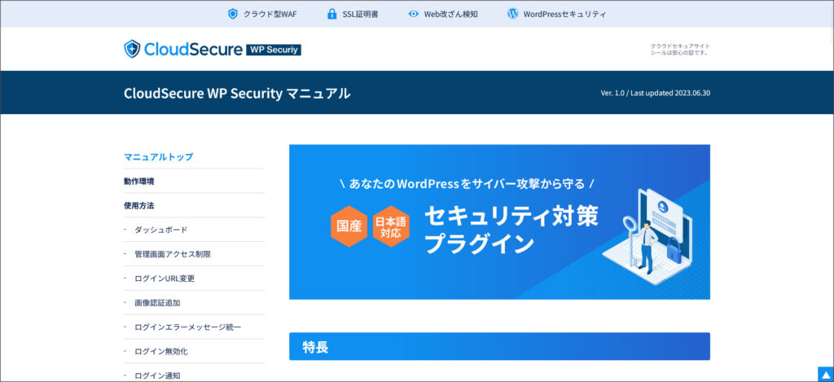The height and width of the screenshot is (382, 834).
Task: Open the WordPressセキュリティ link
Action: (564, 15)
